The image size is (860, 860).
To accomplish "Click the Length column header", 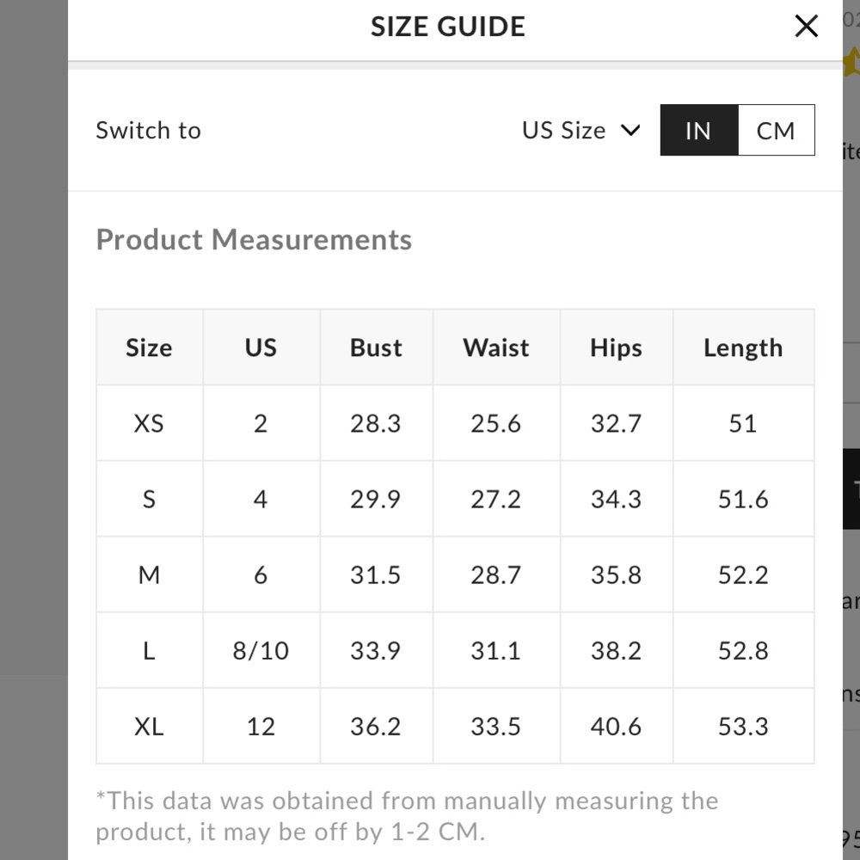I will pyautogui.click(x=744, y=347).
